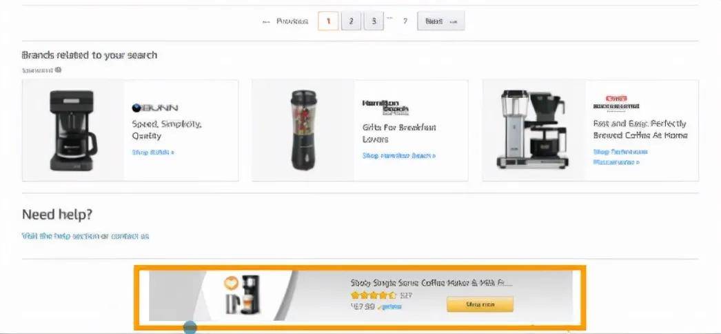The width and height of the screenshot is (721, 334).
Task: Click the star rating in the ad banner
Action: point(373,295)
